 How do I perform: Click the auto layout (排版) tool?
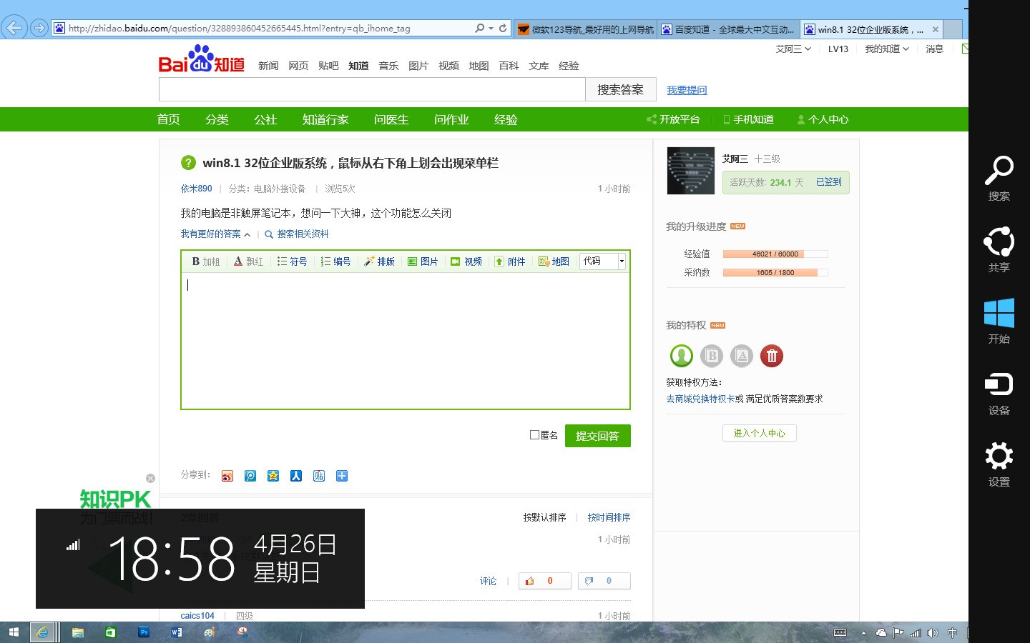coord(379,261)
